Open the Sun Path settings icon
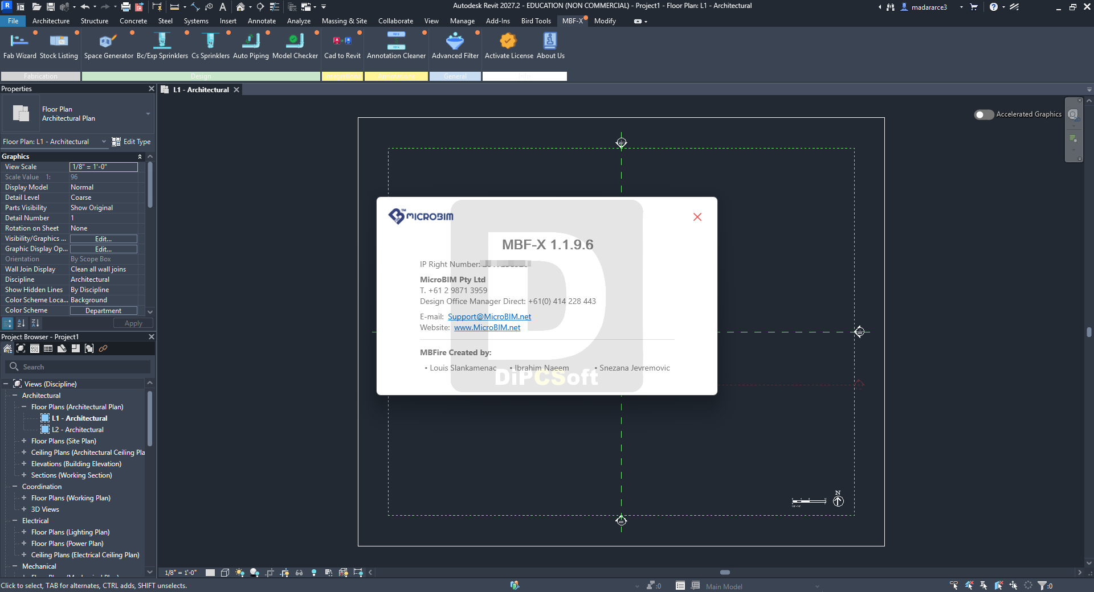Image resolution: width=1094 pixels, height=592 pixels. pyautogui.click(x=240, y=573)
